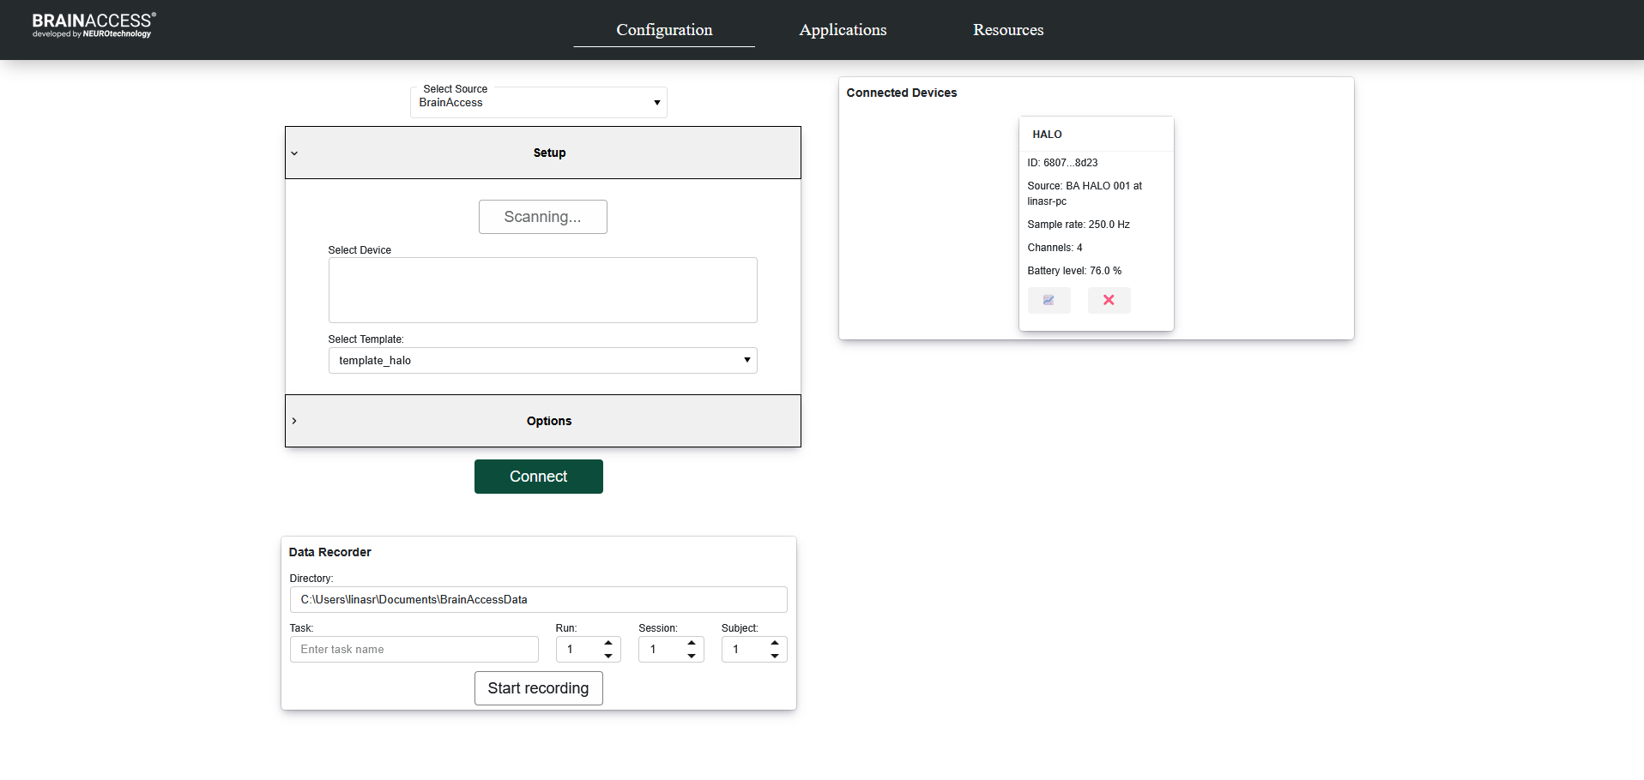The width and height of the screenshot is (1644, 780).
Task: Go to the Configuration tab
Action: [x=664, y=30]
